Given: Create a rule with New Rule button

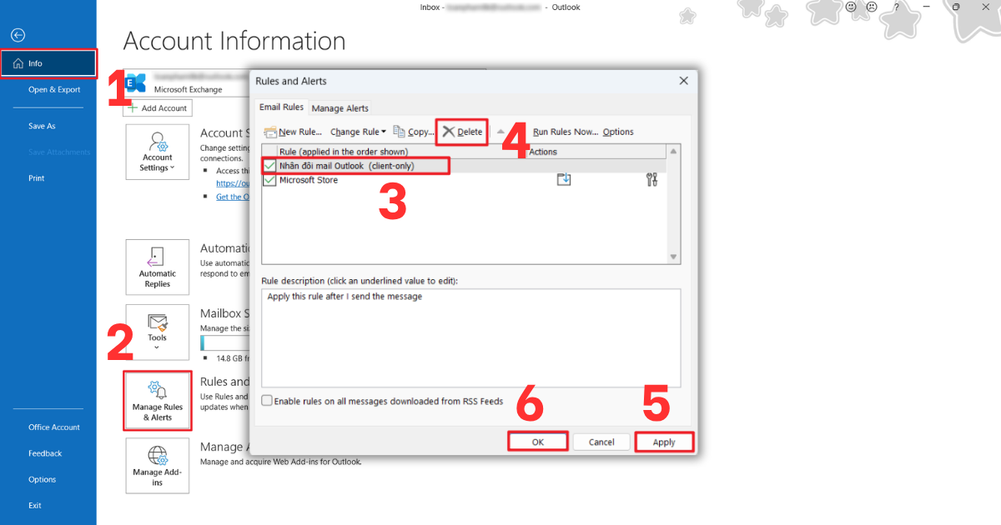Looking at the screenshot, I should click(x=293, y=132).
